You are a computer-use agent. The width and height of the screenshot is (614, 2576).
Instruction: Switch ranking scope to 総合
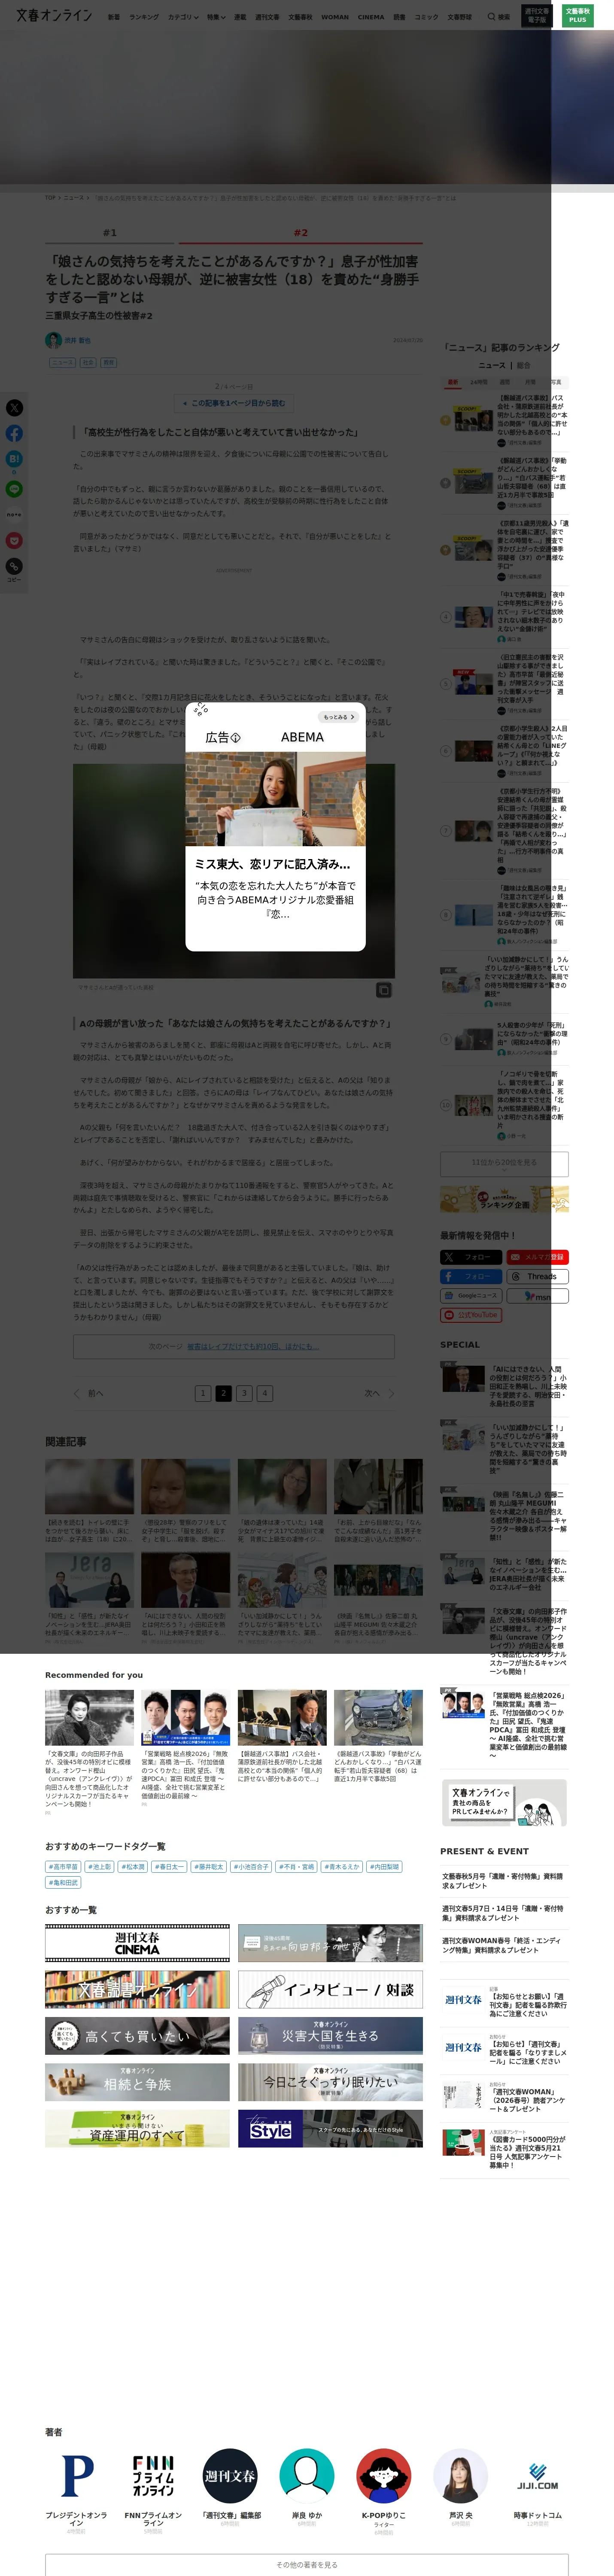click(x=523, y=365)
